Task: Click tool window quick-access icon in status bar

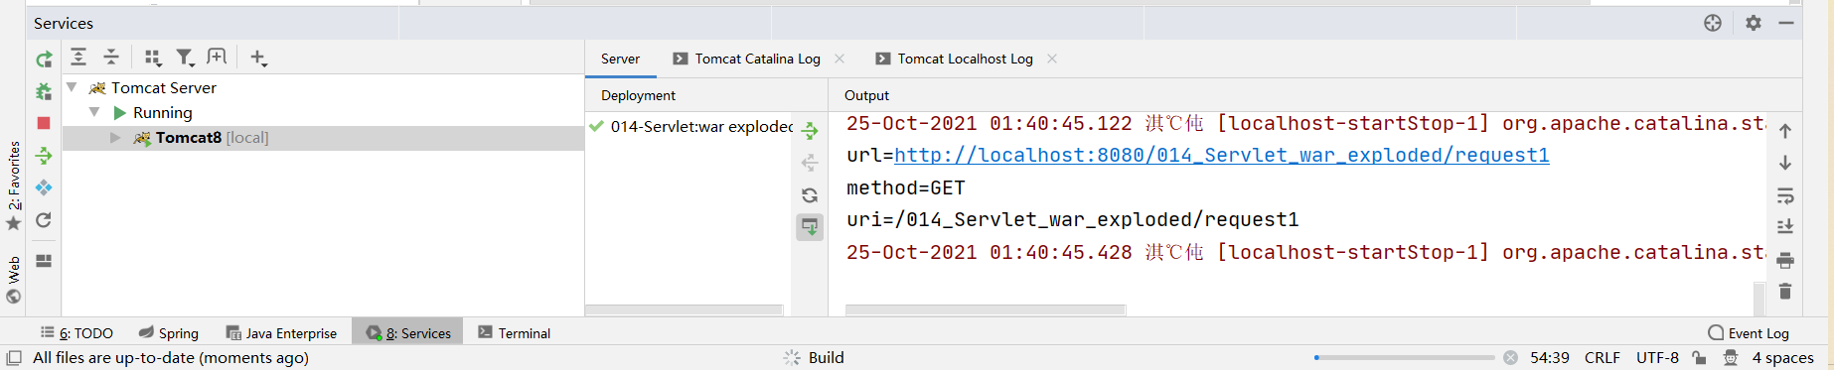Action: click(13, 358)
